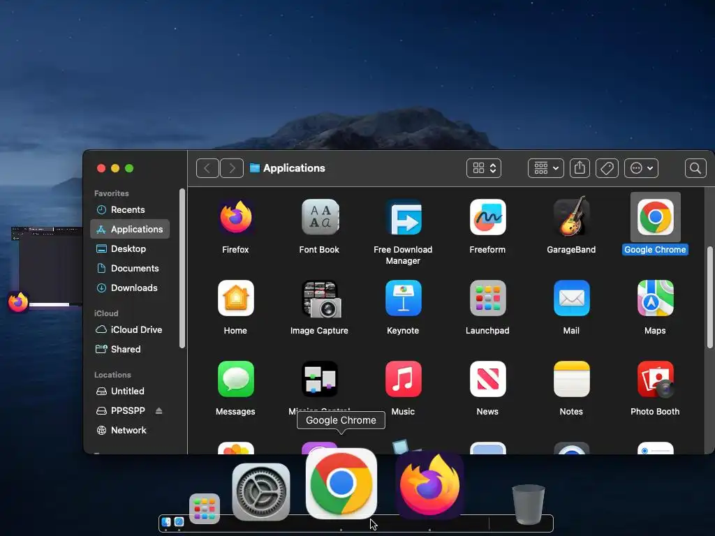Click the Finder search icon
715x536 pixels.
695,168
